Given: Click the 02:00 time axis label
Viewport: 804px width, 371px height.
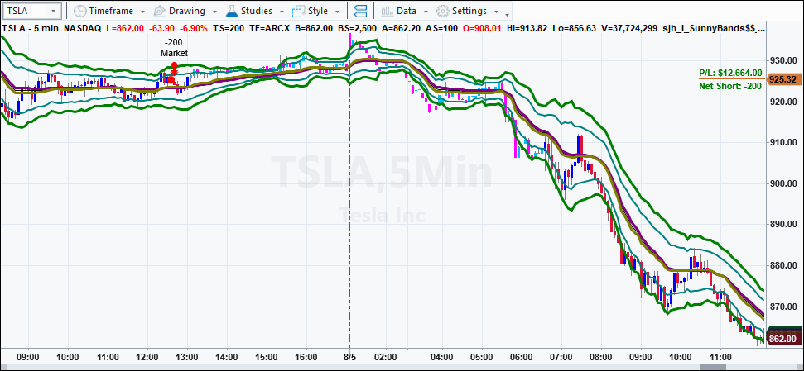Looking at the screenshot, I should click(385, 355).
